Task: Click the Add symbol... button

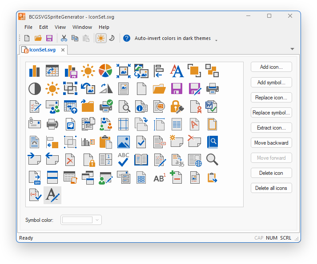Action: click(271, 83)
